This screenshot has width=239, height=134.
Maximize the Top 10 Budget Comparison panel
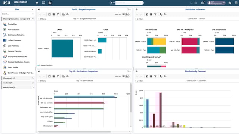tap(128, 9)
